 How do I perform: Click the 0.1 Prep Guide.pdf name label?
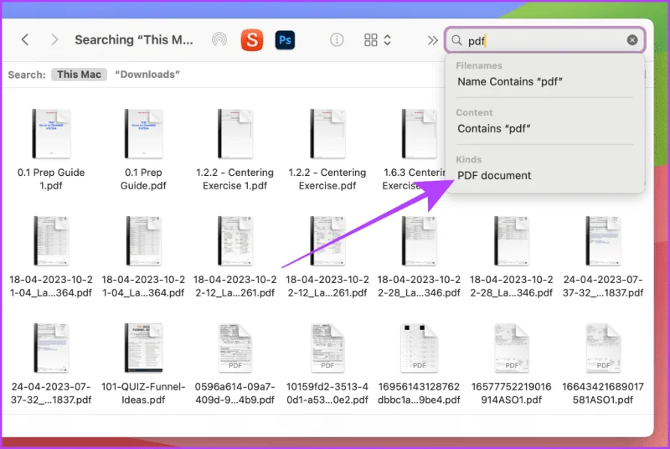[x=143, y=179]
